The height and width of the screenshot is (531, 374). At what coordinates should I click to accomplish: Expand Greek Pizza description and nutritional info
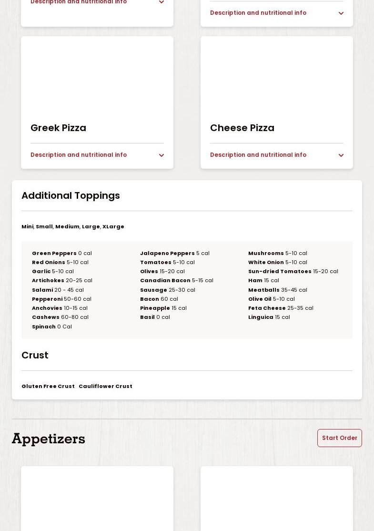pyautogui.click(x=79, y=155)
